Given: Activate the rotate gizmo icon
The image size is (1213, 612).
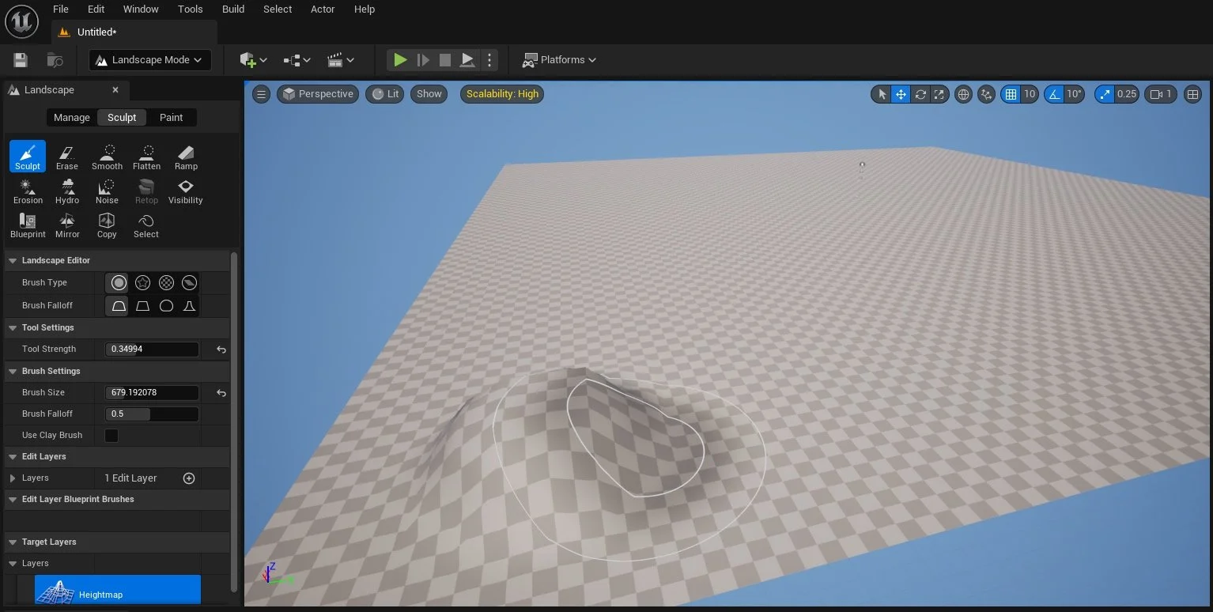Looking at the screenshot, I should tap(920, 94).
